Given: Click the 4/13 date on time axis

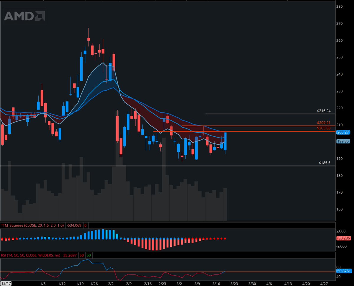Looking at the screenshot, I should 288,283.
